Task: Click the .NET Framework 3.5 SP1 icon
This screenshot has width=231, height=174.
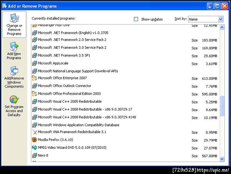Action: [35, 56]
